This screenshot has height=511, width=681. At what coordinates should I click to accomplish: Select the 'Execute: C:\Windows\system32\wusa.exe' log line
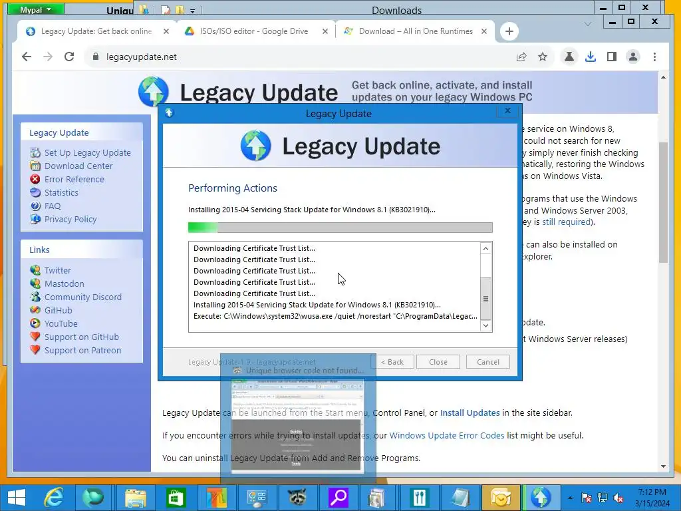click(335, 316)
